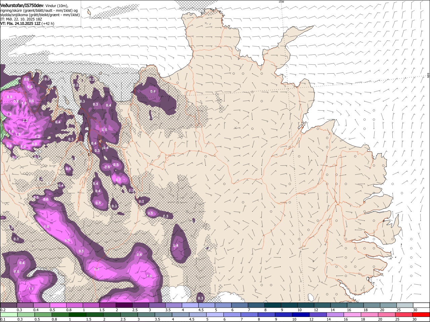430x322 pixels.
Task: Click the 2.2 precipitation value on map
Action: click(x=25, y=120)
